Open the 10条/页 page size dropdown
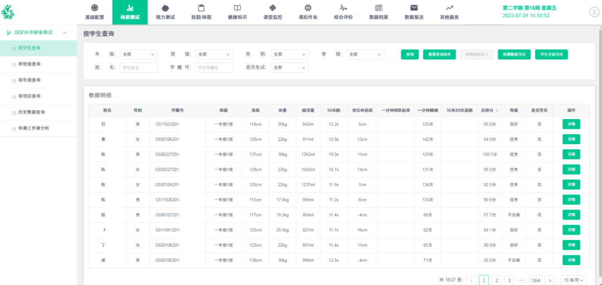 [x=574, y=281]
